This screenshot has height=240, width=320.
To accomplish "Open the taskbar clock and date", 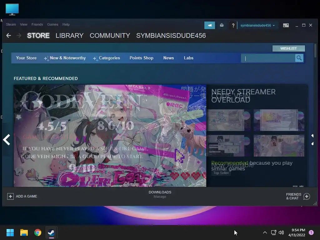I will 297,232.
